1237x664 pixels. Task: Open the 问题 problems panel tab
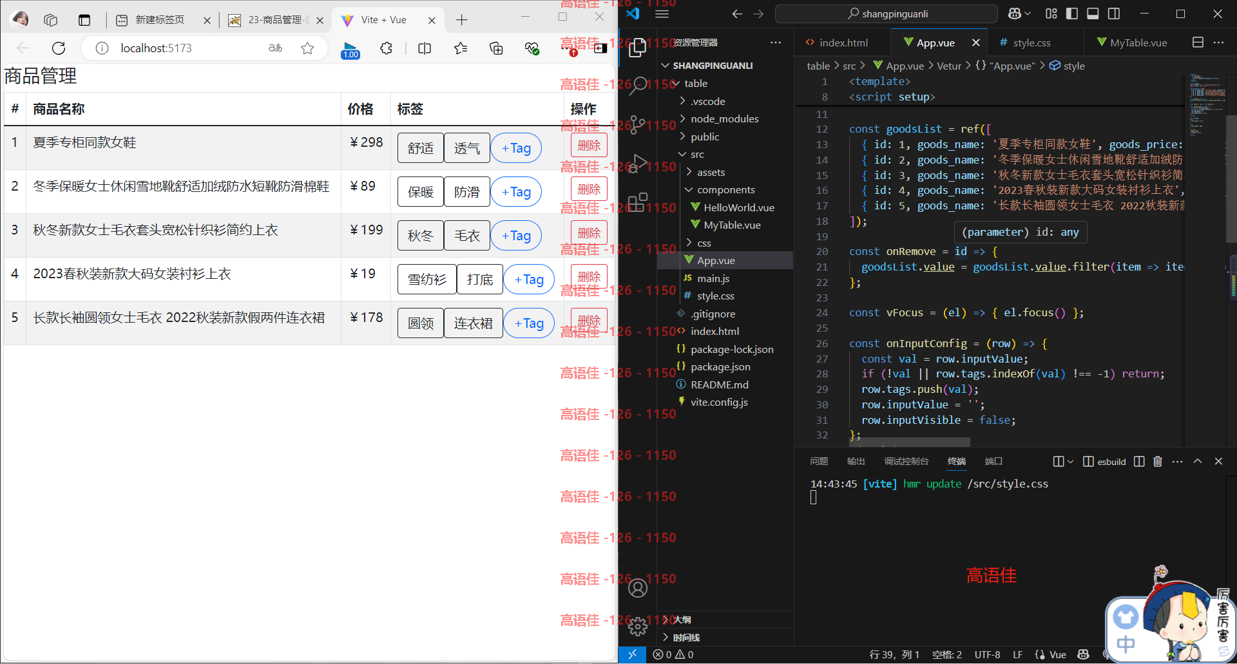[x=819, y=461]
